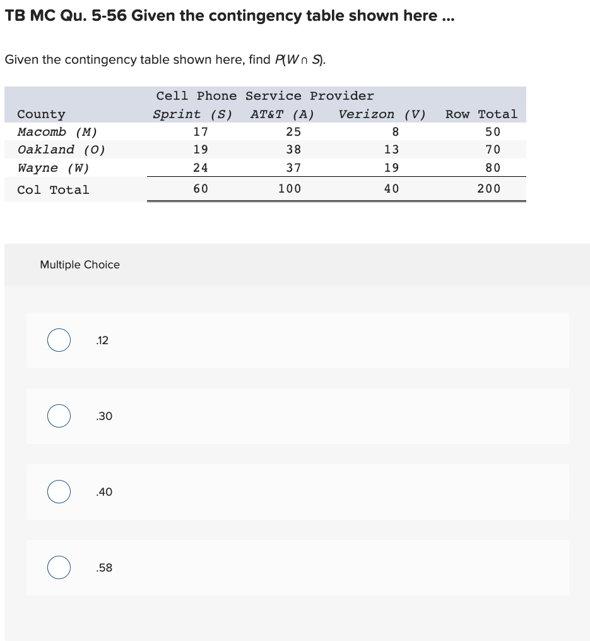Click the Wayne (W) row label
This screenshot has width=590, height=641.
pos(54,167)
